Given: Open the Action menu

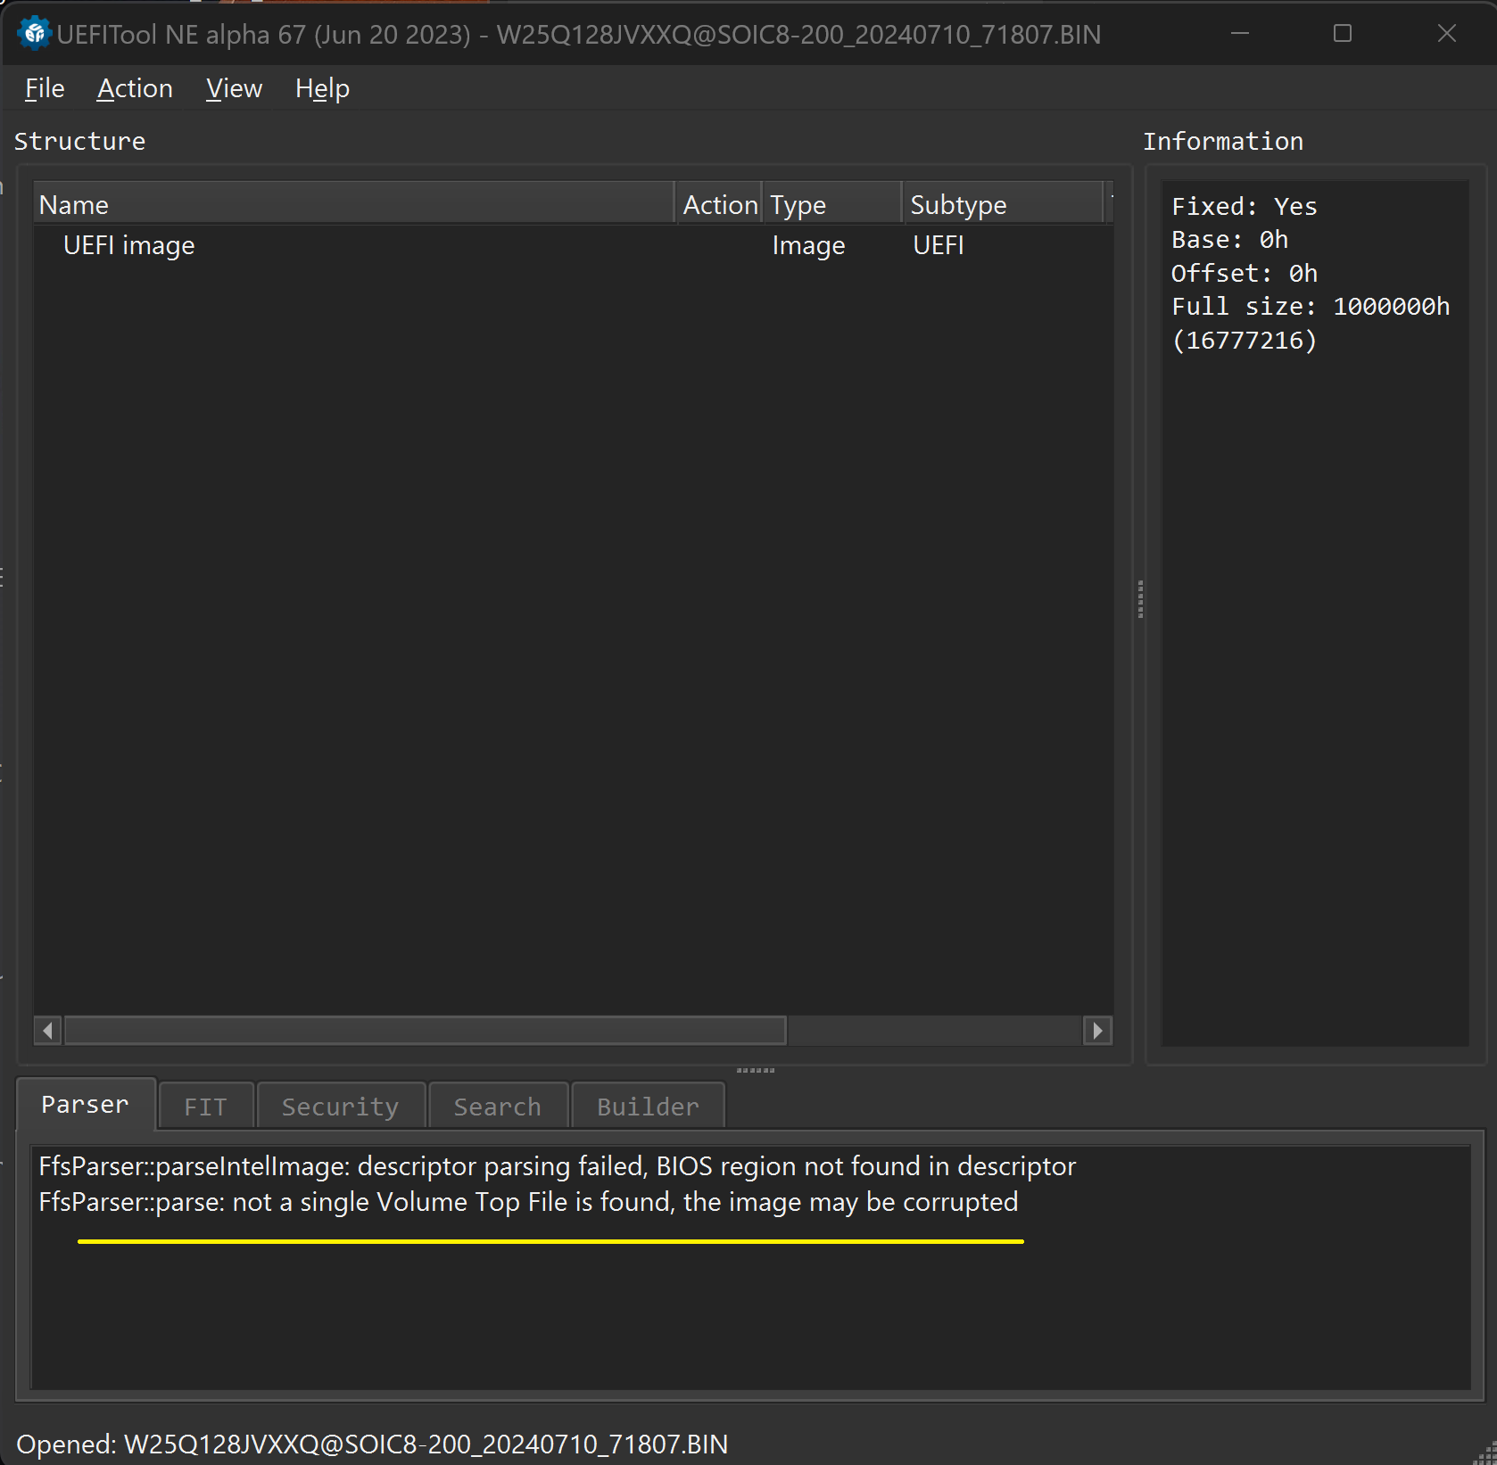Looking at the screenshot, I should point(135,88).
